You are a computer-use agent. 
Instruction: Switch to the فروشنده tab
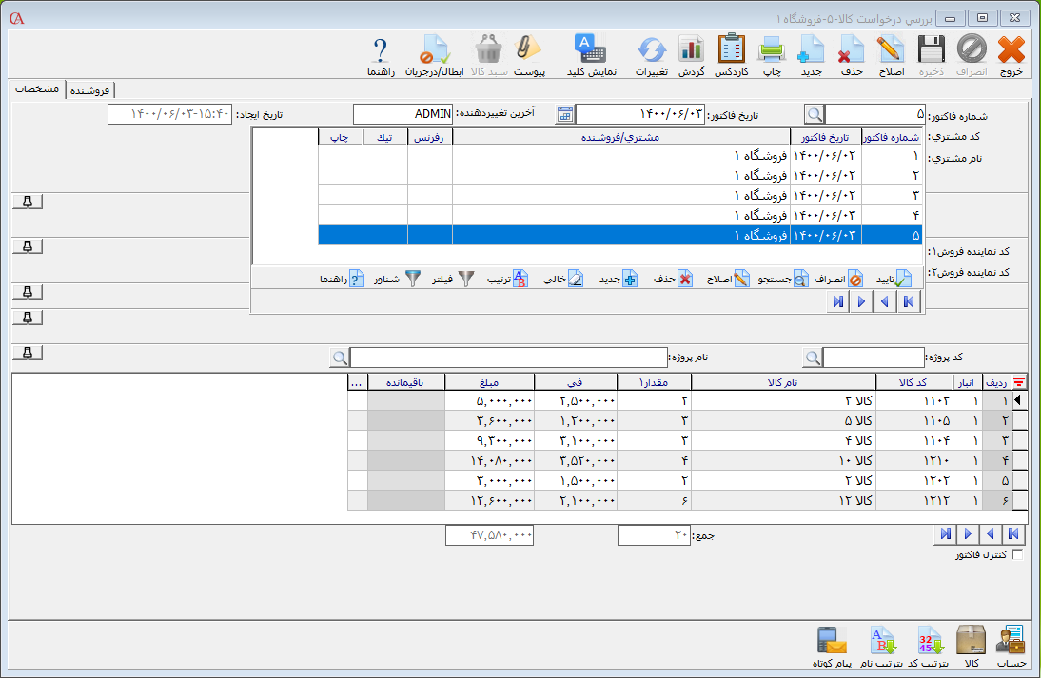pyautogui.click(x=89, y=90)
